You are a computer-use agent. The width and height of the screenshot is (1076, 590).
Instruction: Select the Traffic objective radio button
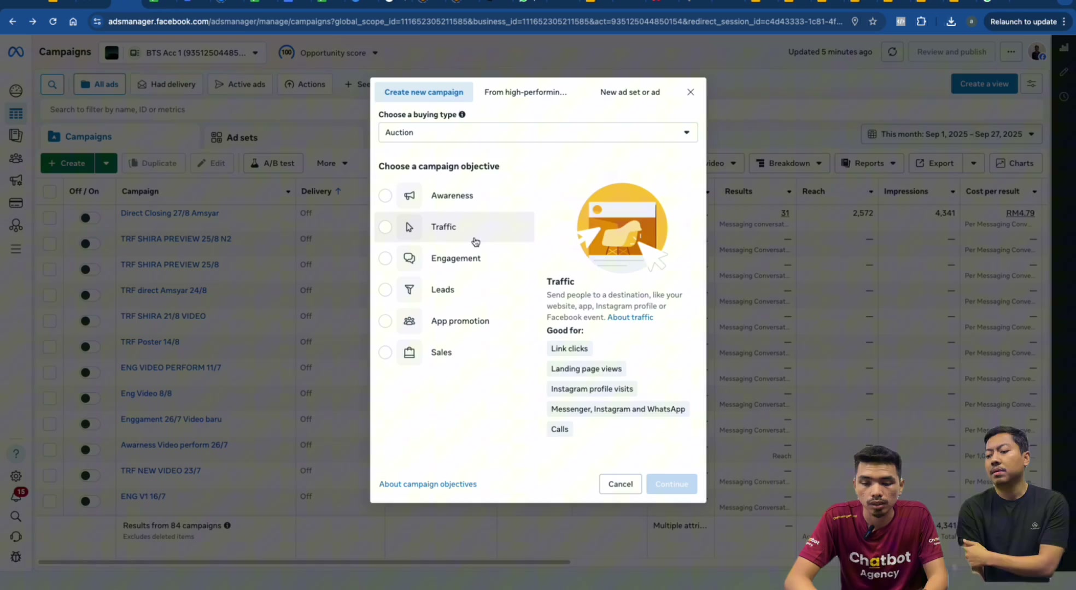pyautogui.click(x=385, y=227)
